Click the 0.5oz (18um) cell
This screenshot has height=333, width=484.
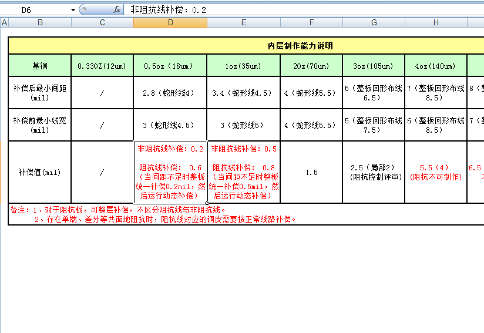170,66
